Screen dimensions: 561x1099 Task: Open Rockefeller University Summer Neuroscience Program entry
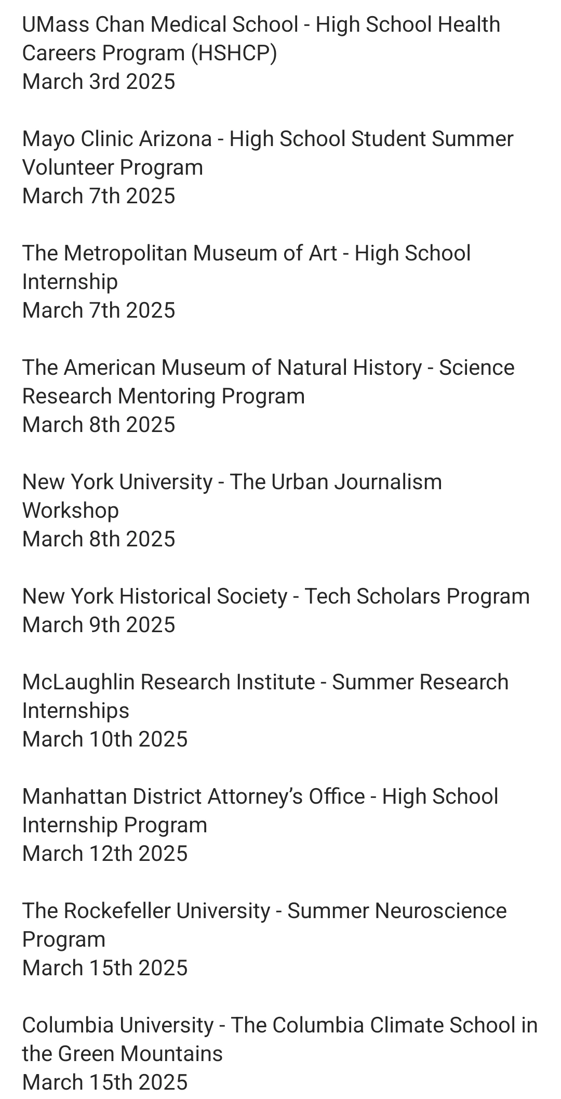click(264, 925)
